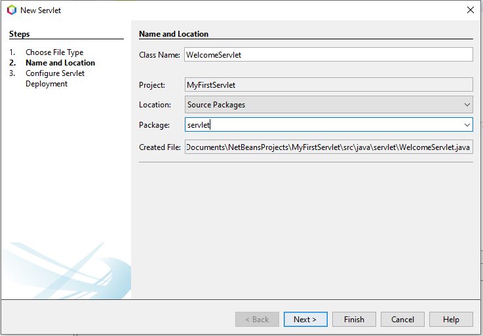Click the New Servlet title text
483x336 pixels.
coord(41,10)
